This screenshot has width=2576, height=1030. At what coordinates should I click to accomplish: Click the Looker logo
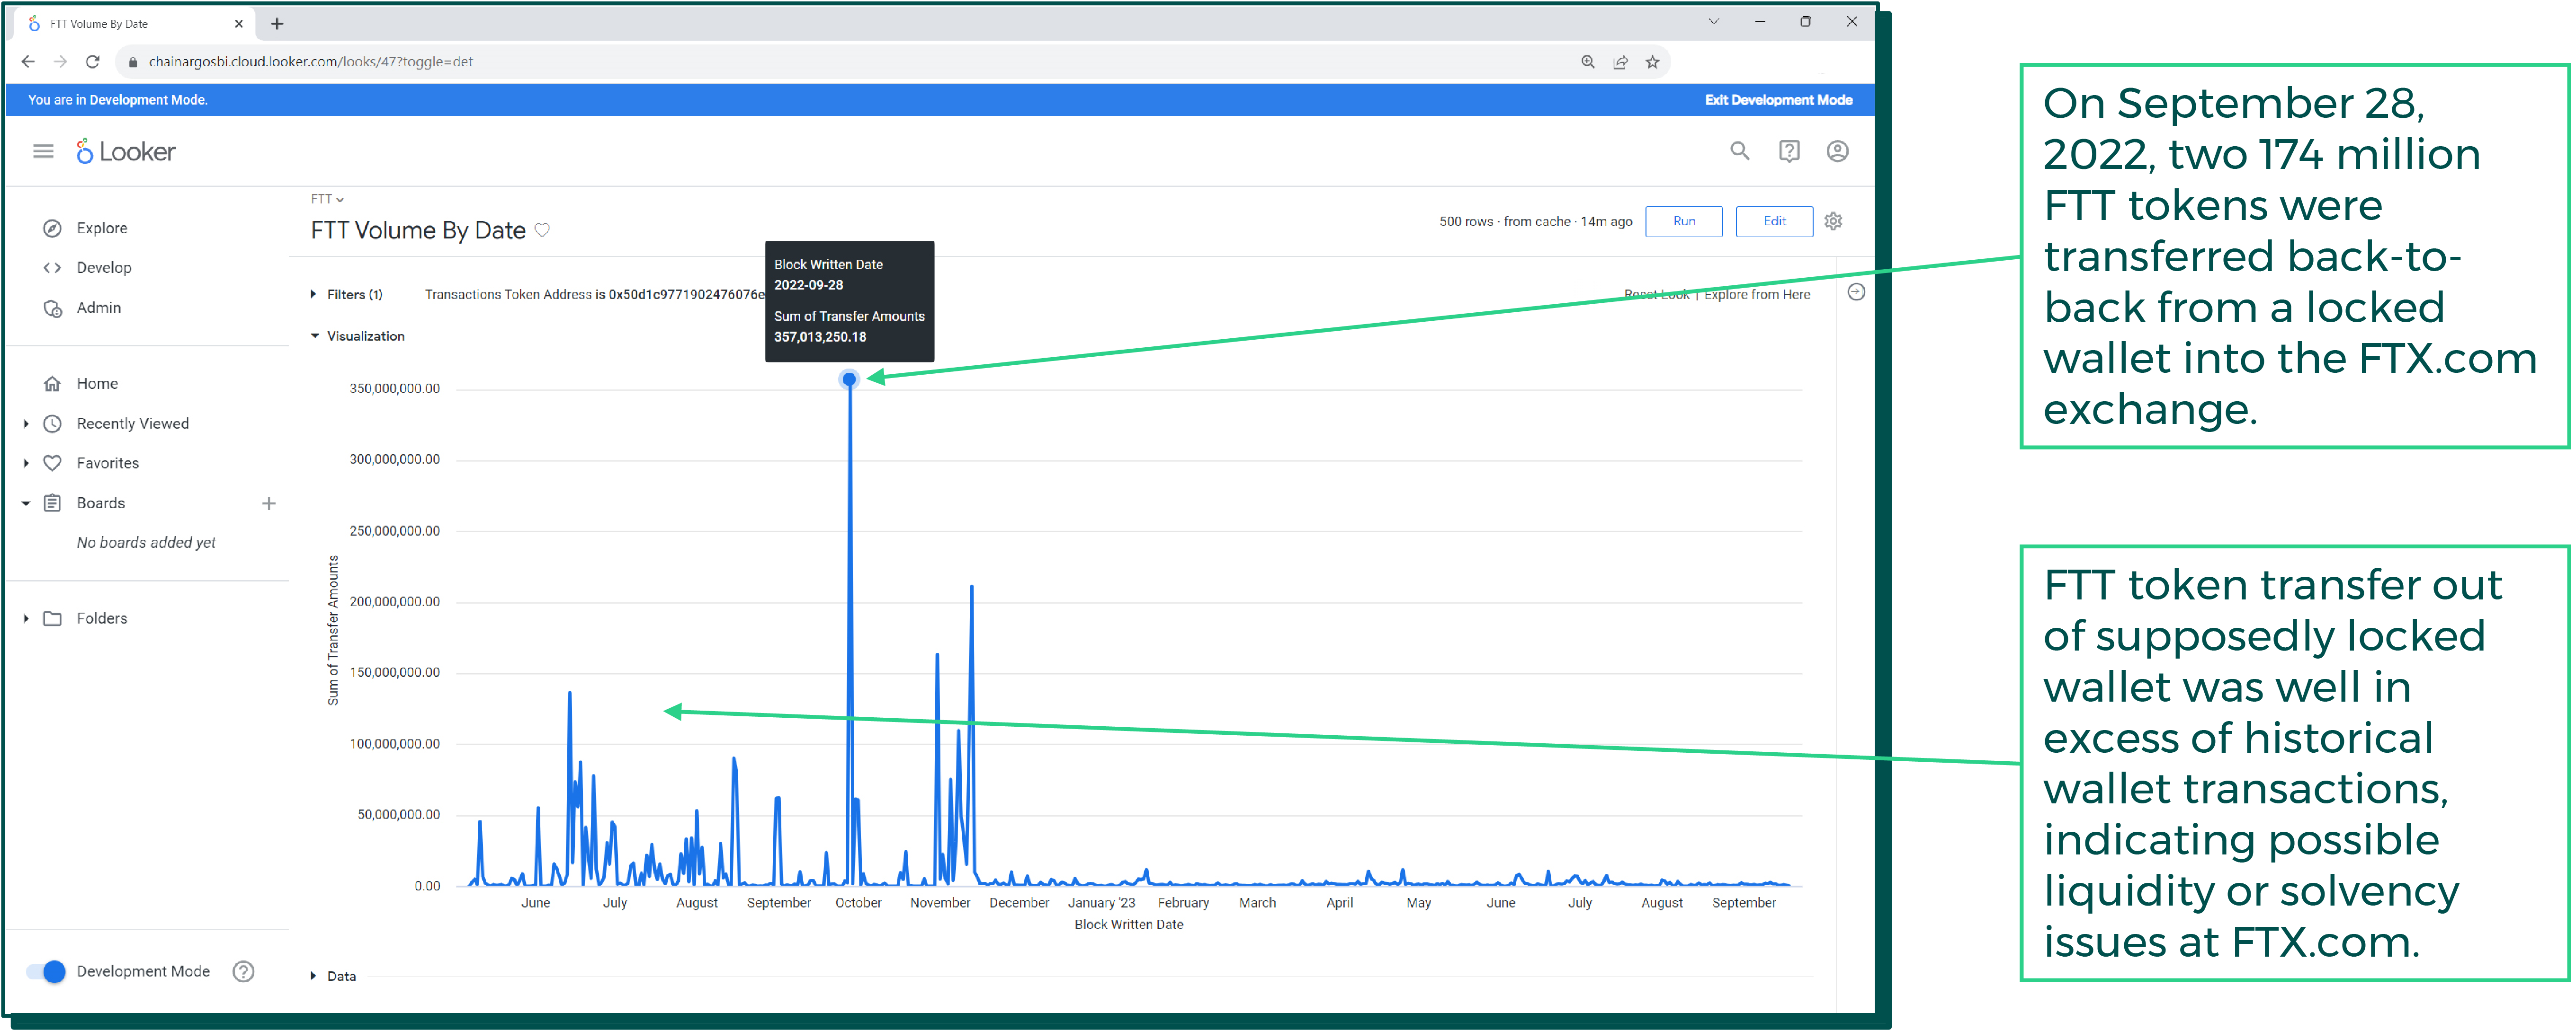click(x=126, y=151)
